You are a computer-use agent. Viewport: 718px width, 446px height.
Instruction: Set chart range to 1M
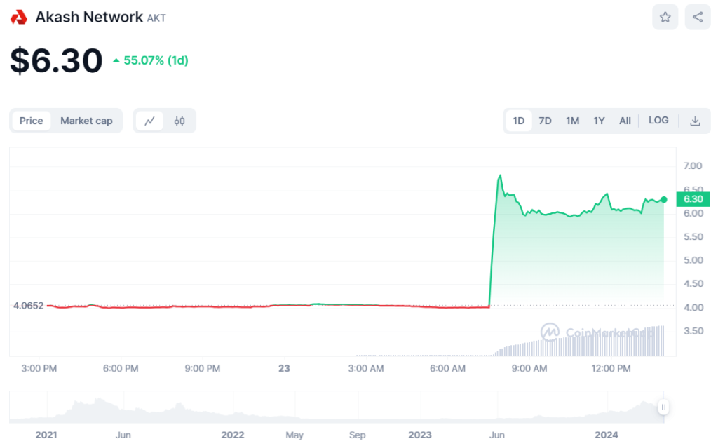[x=572, y=121]
